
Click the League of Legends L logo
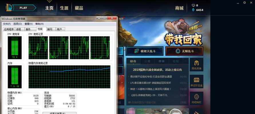[x=9, y=8]
